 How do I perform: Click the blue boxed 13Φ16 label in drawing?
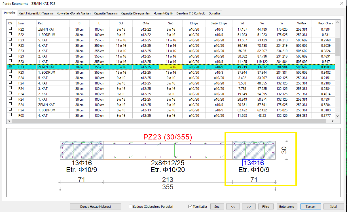[x=254, y=163]
